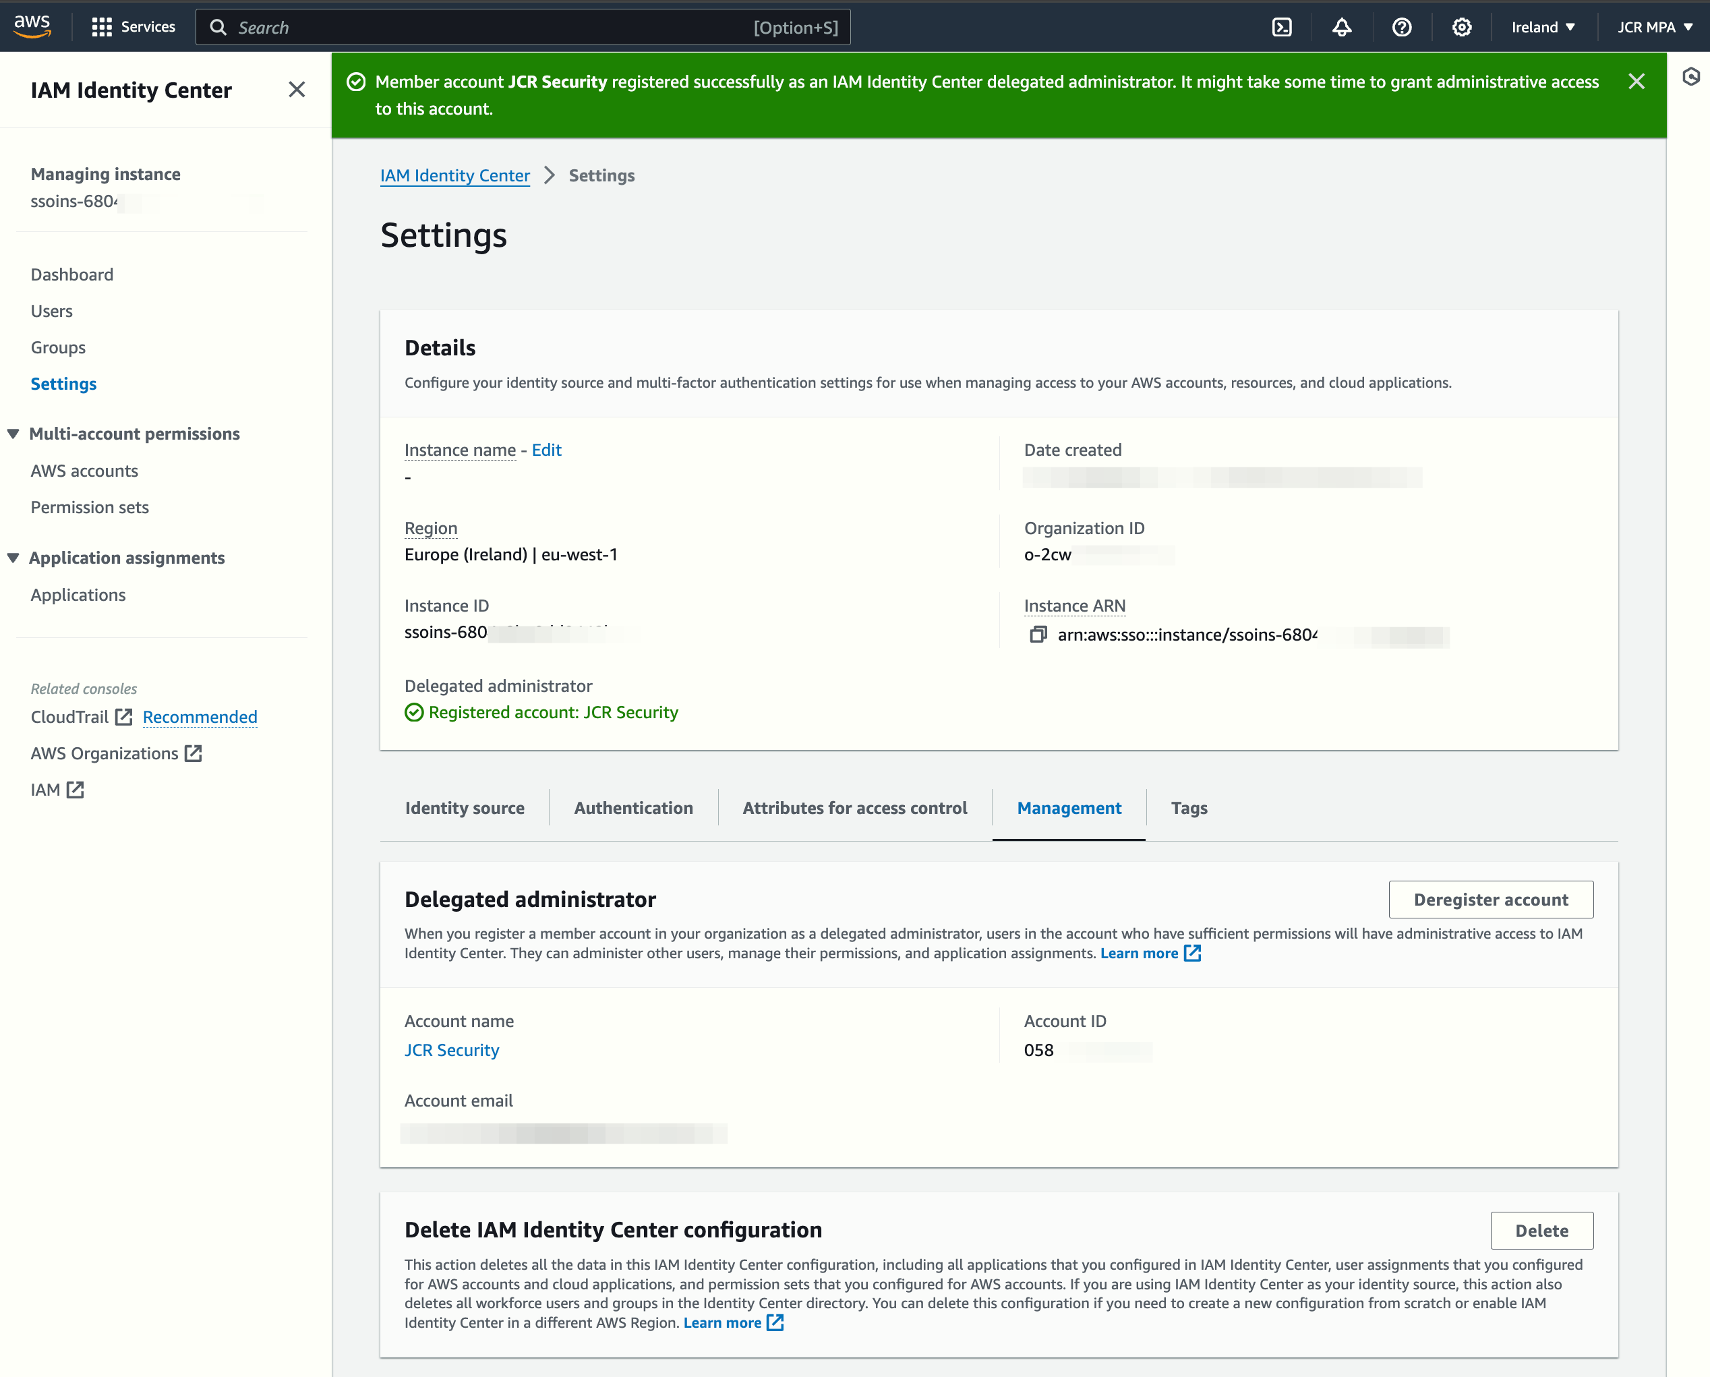Viewport: 1710px width, 1377px height.
Task: Open the Ireland region dropdown
Action: [1543, 27]
